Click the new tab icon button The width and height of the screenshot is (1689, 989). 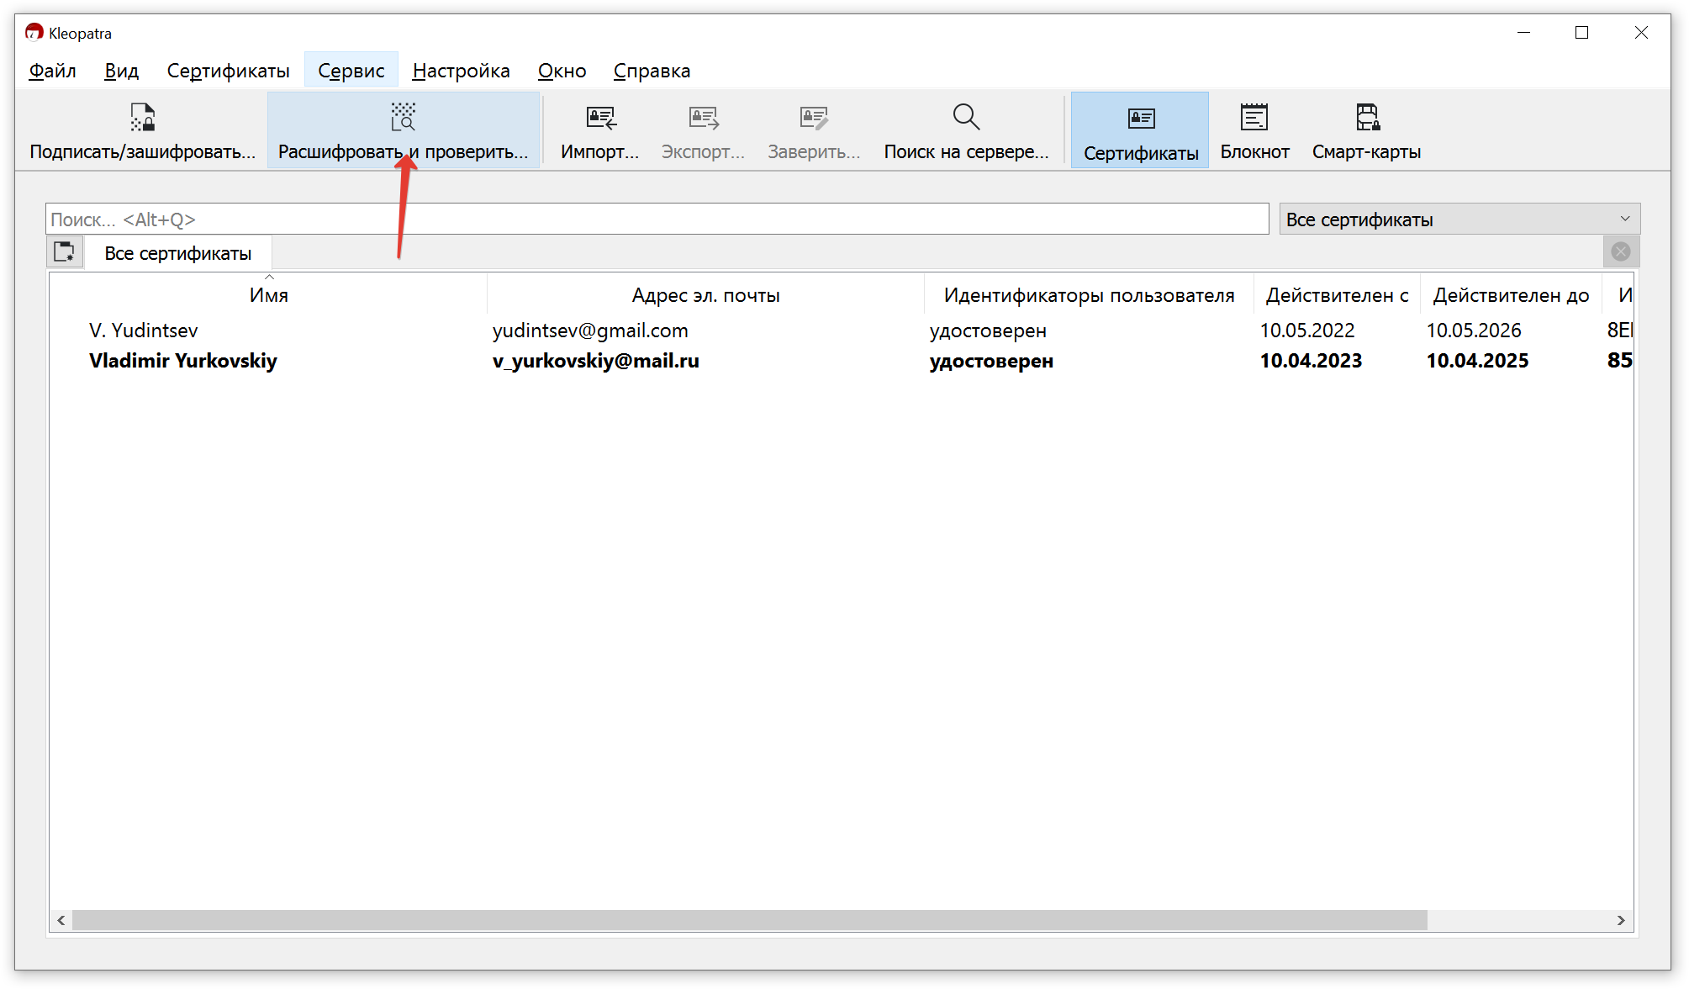pyautogui.click(x=65, y=251)
